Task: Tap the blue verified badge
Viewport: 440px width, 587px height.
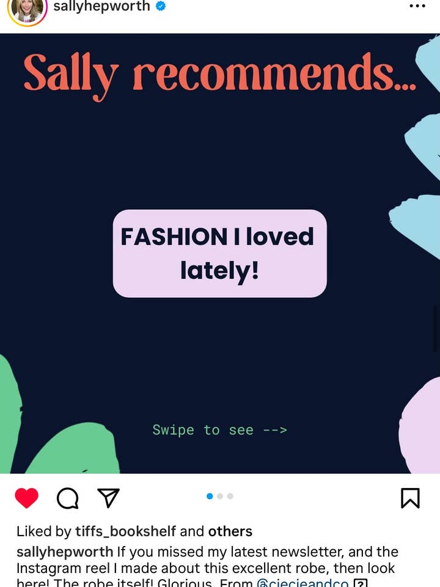Action: coord(161,6)
